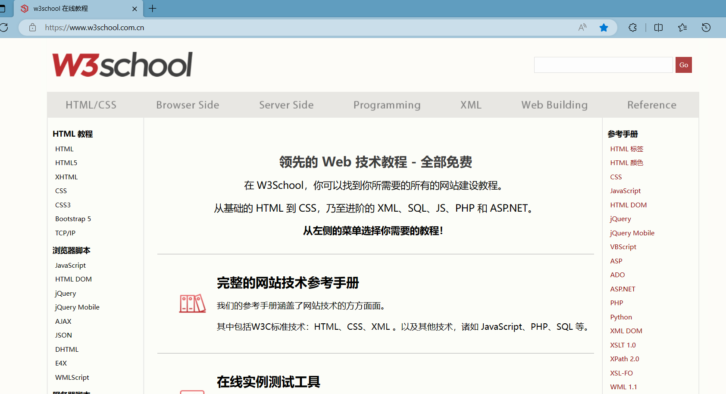Open Programming navigation menu

tap(387, 105)
